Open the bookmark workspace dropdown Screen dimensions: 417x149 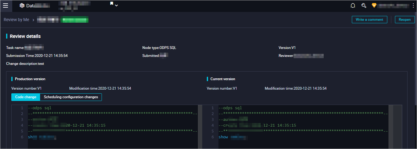(116, 5)
